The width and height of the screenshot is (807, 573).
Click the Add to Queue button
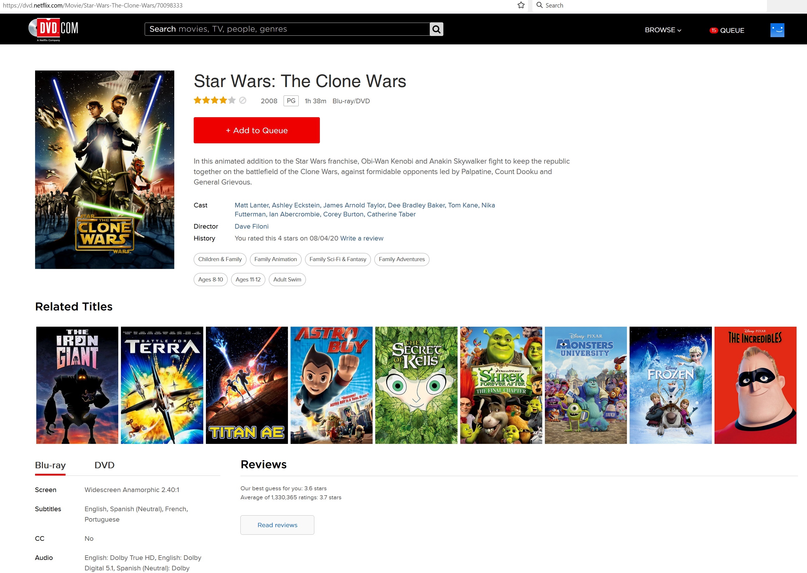256,130
